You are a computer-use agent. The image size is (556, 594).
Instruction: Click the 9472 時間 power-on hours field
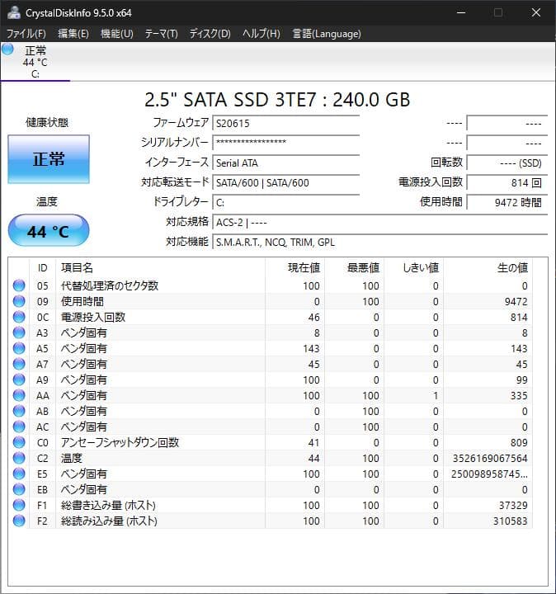click(507, 203)
